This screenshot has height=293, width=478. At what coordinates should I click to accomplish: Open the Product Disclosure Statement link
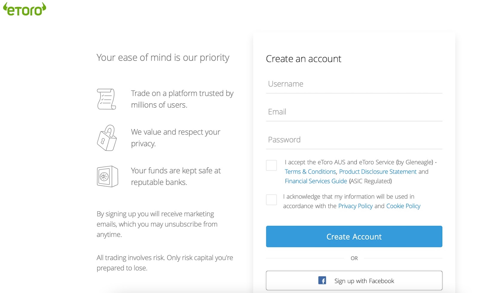click(x=378, y=172)
